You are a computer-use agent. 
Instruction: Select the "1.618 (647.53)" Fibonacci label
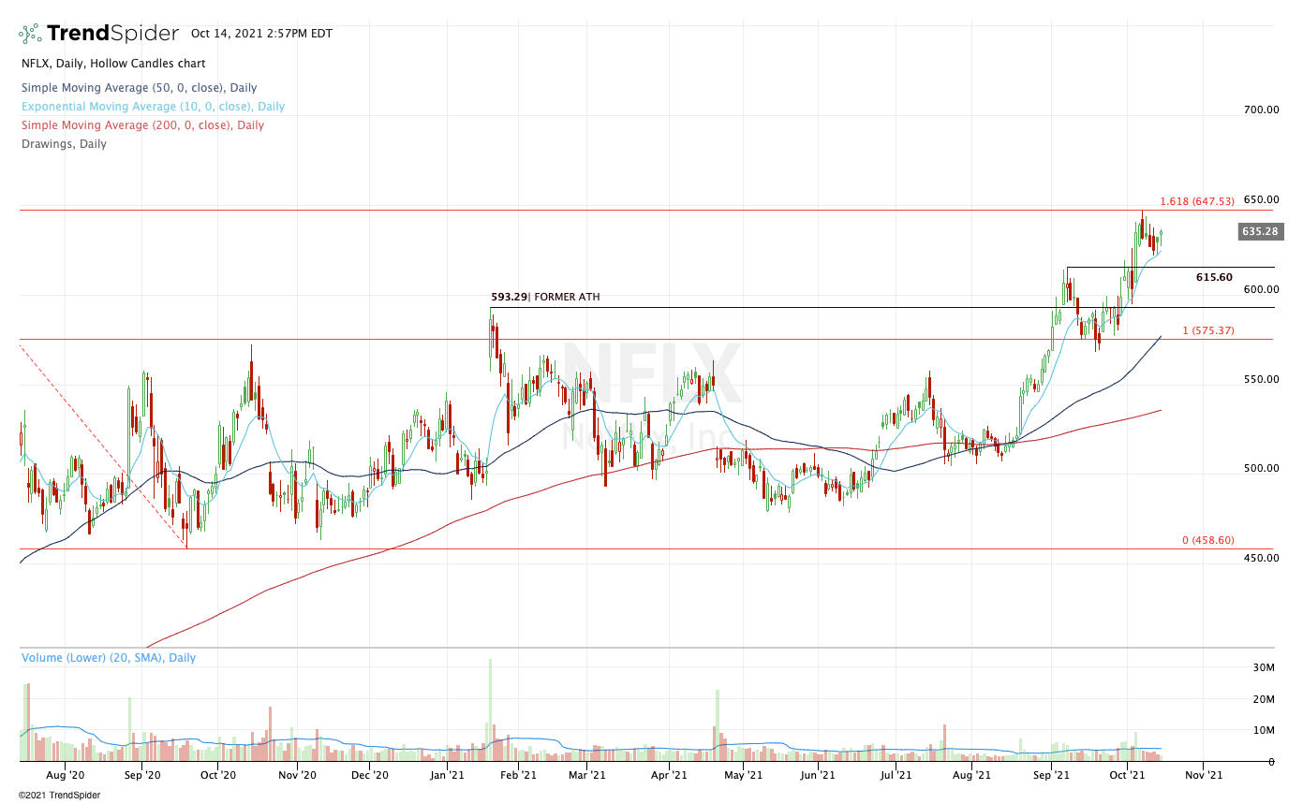[1197, 201]
